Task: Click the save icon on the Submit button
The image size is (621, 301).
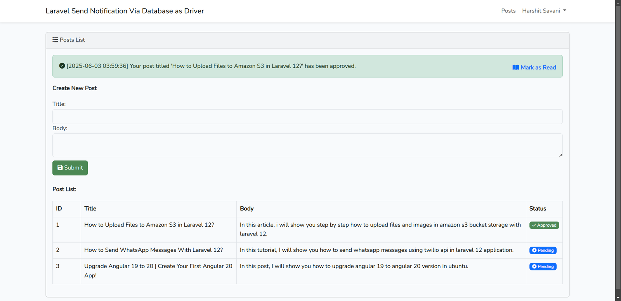Action: pos(60,168)
